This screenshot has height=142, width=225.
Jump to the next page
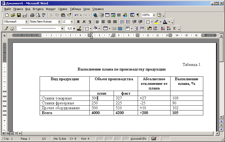[221, 129]
